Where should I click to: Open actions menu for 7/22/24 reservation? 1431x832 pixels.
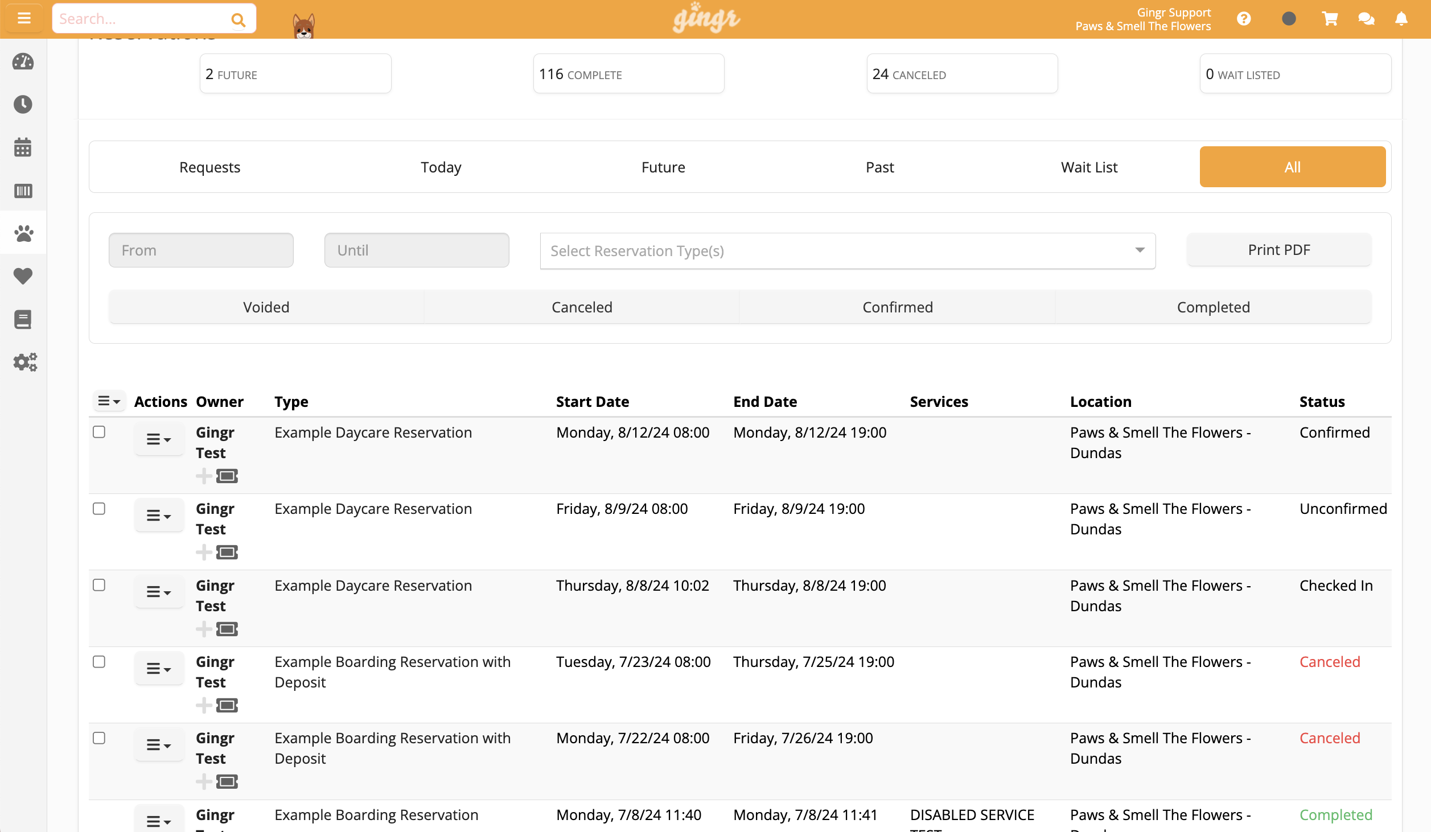[x=159, y=745]
